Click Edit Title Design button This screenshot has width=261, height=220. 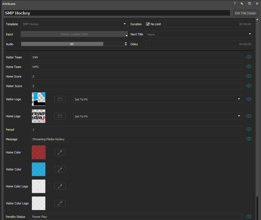click(x=245, y=13)
